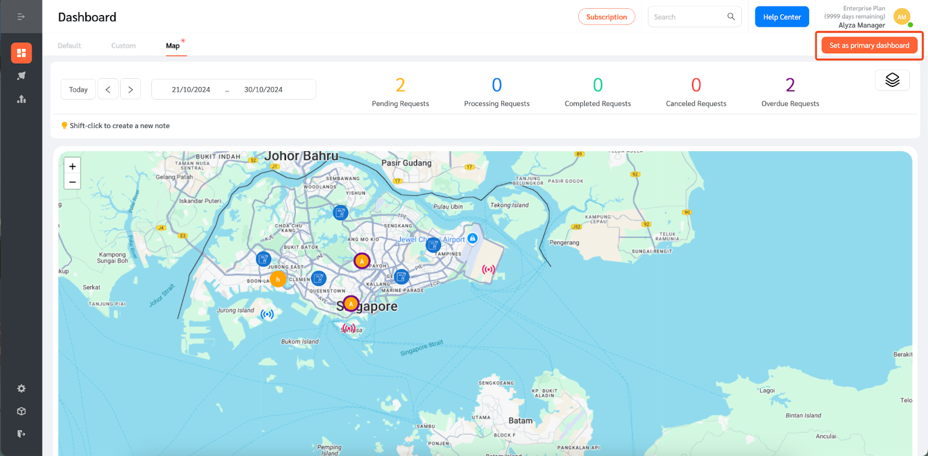
Task: Click the Alyza Manager user name
Action: (x=862, y=25)
